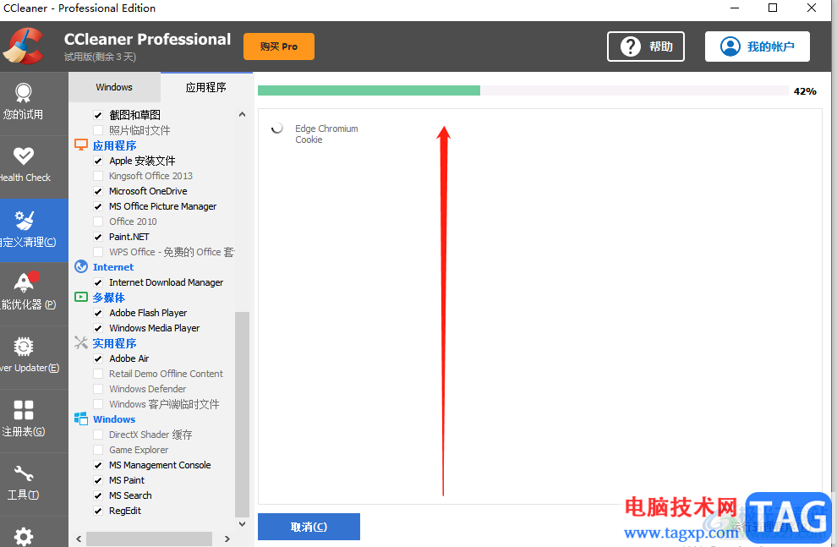The image size is (837, 547).
Task: Enable Windows Defender checkbox
Action: pyautogui.click(x=98, y=389)
